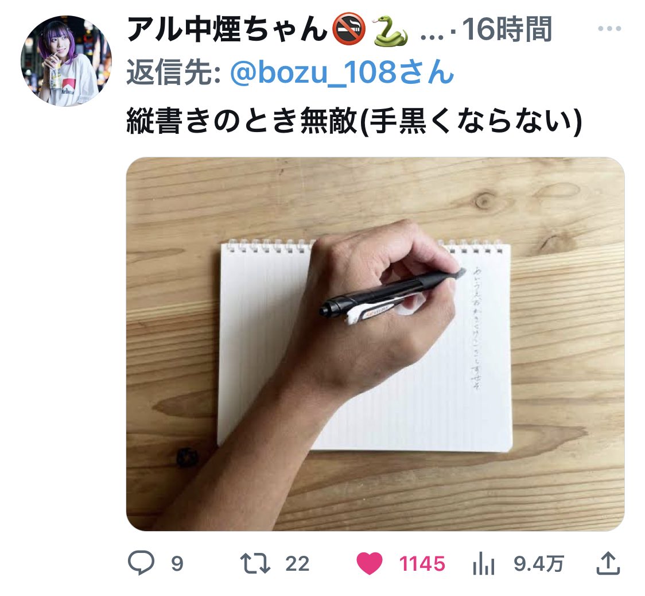Click the no-smoking emoji in name
The height and width of the screenshot is (596, 645).
(x=349, y=29)
